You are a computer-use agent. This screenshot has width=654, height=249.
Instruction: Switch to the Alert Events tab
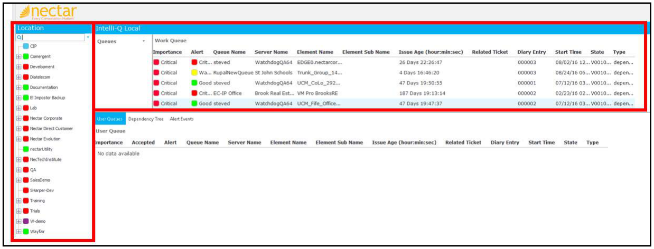pos(182,119)
